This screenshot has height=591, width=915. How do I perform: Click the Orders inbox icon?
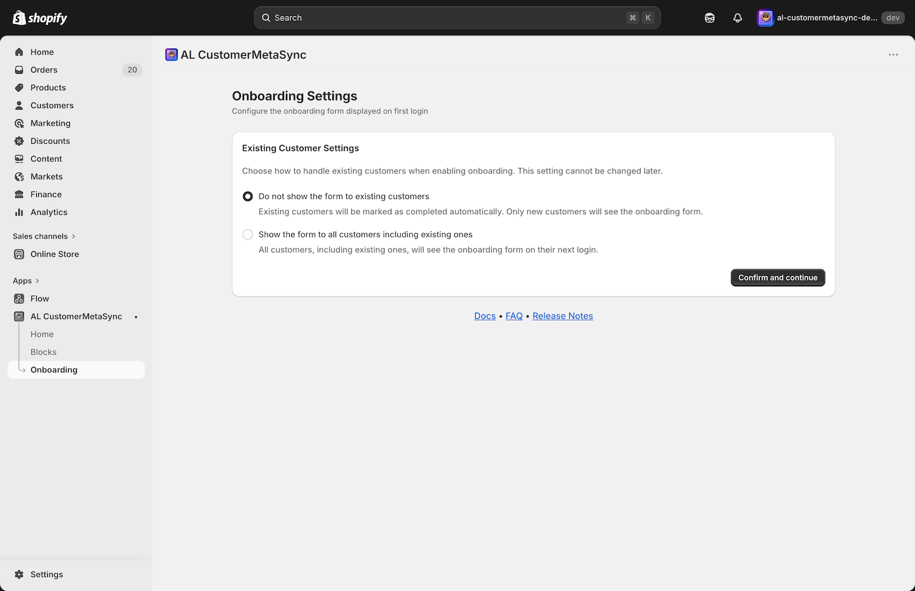(x=19, y=70)
